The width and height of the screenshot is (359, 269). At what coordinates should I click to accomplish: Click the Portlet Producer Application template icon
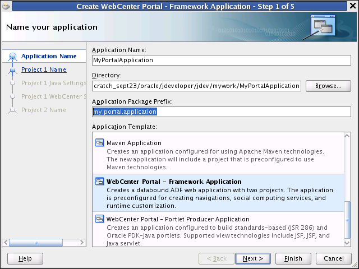coord(100,219)
